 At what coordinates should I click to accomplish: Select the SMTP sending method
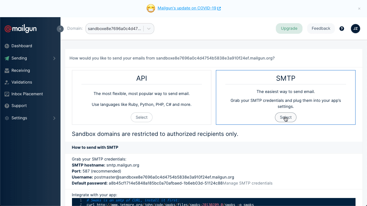286,117
